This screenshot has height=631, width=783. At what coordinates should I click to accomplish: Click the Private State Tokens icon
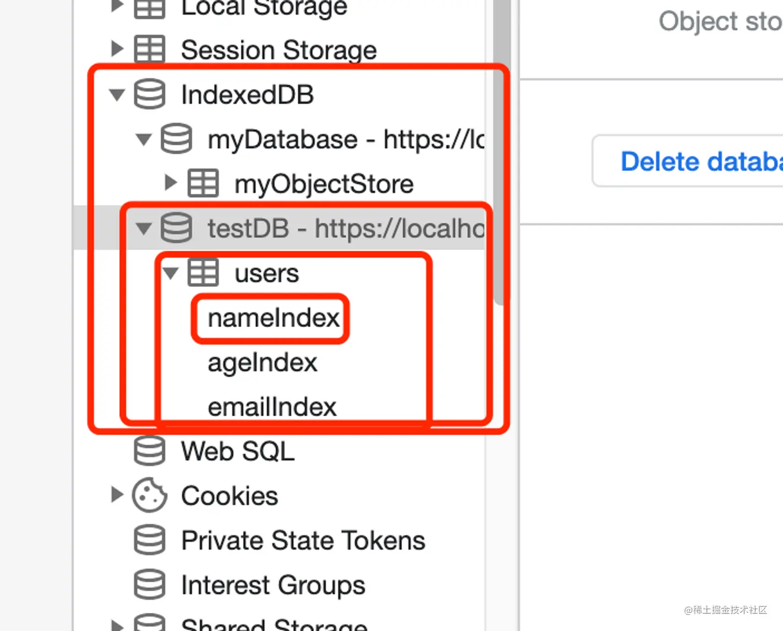pos(150,540)
